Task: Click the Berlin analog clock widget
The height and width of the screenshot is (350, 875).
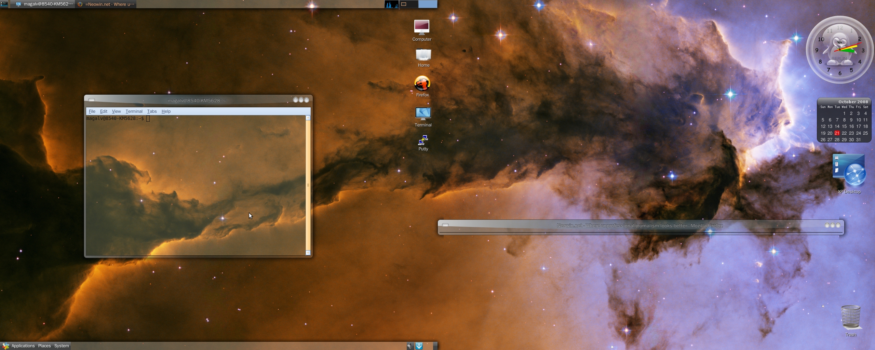Action: pos(839,50)
